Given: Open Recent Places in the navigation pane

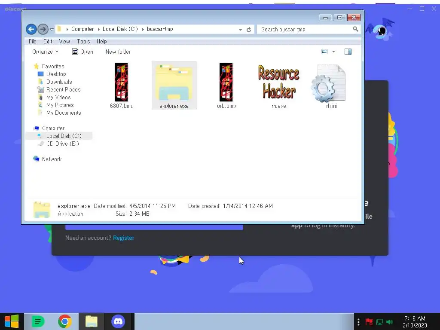Looking at the screenshot, I should point(63,89).
